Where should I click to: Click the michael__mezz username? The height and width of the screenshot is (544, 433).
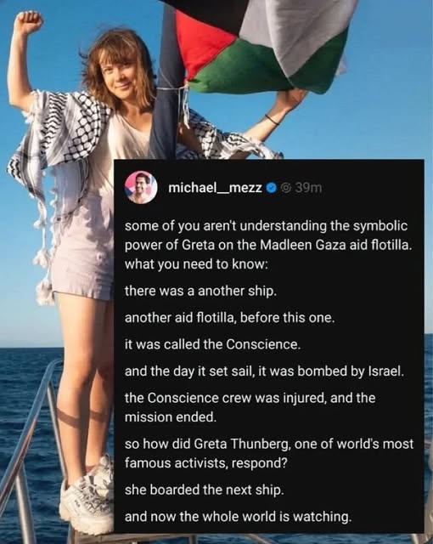tap(215, 188)
